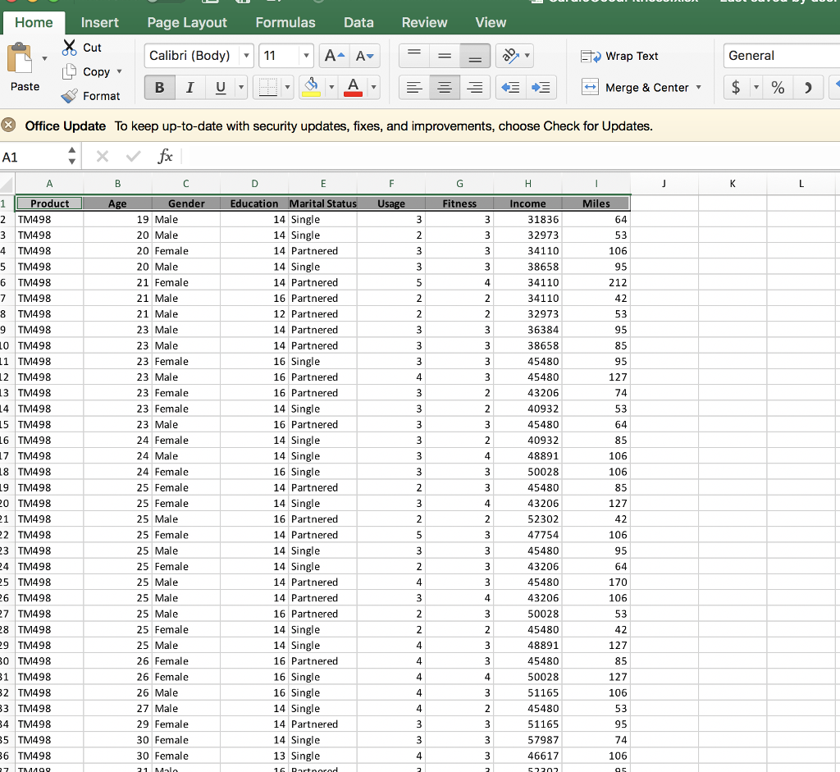Expand font color dropdown arrow
This screenshot has height=772, width=840.
point(373,87)
